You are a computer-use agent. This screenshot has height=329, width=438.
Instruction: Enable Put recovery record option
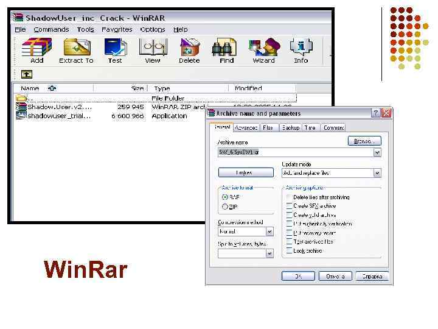pos(289,233)
